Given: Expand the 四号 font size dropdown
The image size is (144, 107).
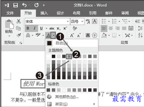Looking at the screenshot, I should coord(82,22).
